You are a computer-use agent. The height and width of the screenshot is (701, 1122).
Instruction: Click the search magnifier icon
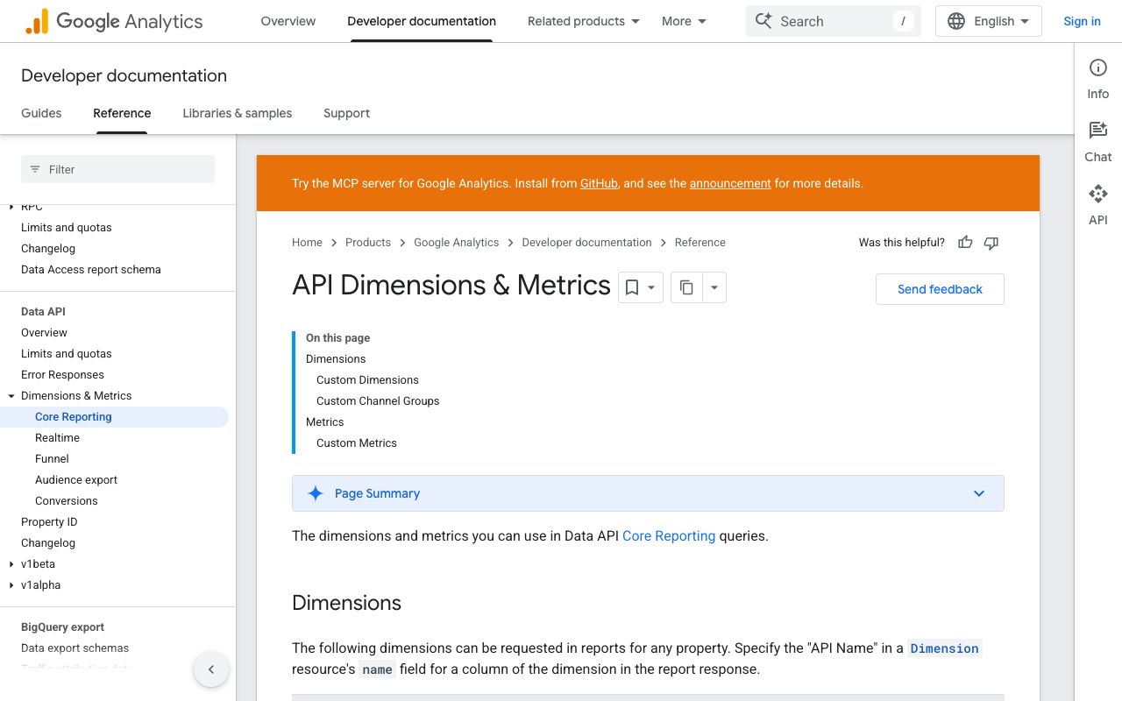764,21
